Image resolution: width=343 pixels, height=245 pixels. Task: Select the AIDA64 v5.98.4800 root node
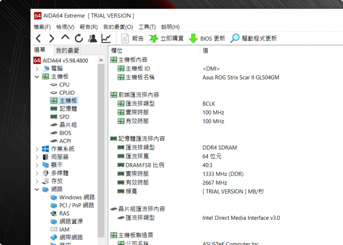pyautogui.click(x=61, y=60)
